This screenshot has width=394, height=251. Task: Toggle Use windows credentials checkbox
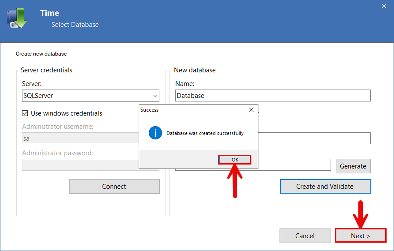25,113
